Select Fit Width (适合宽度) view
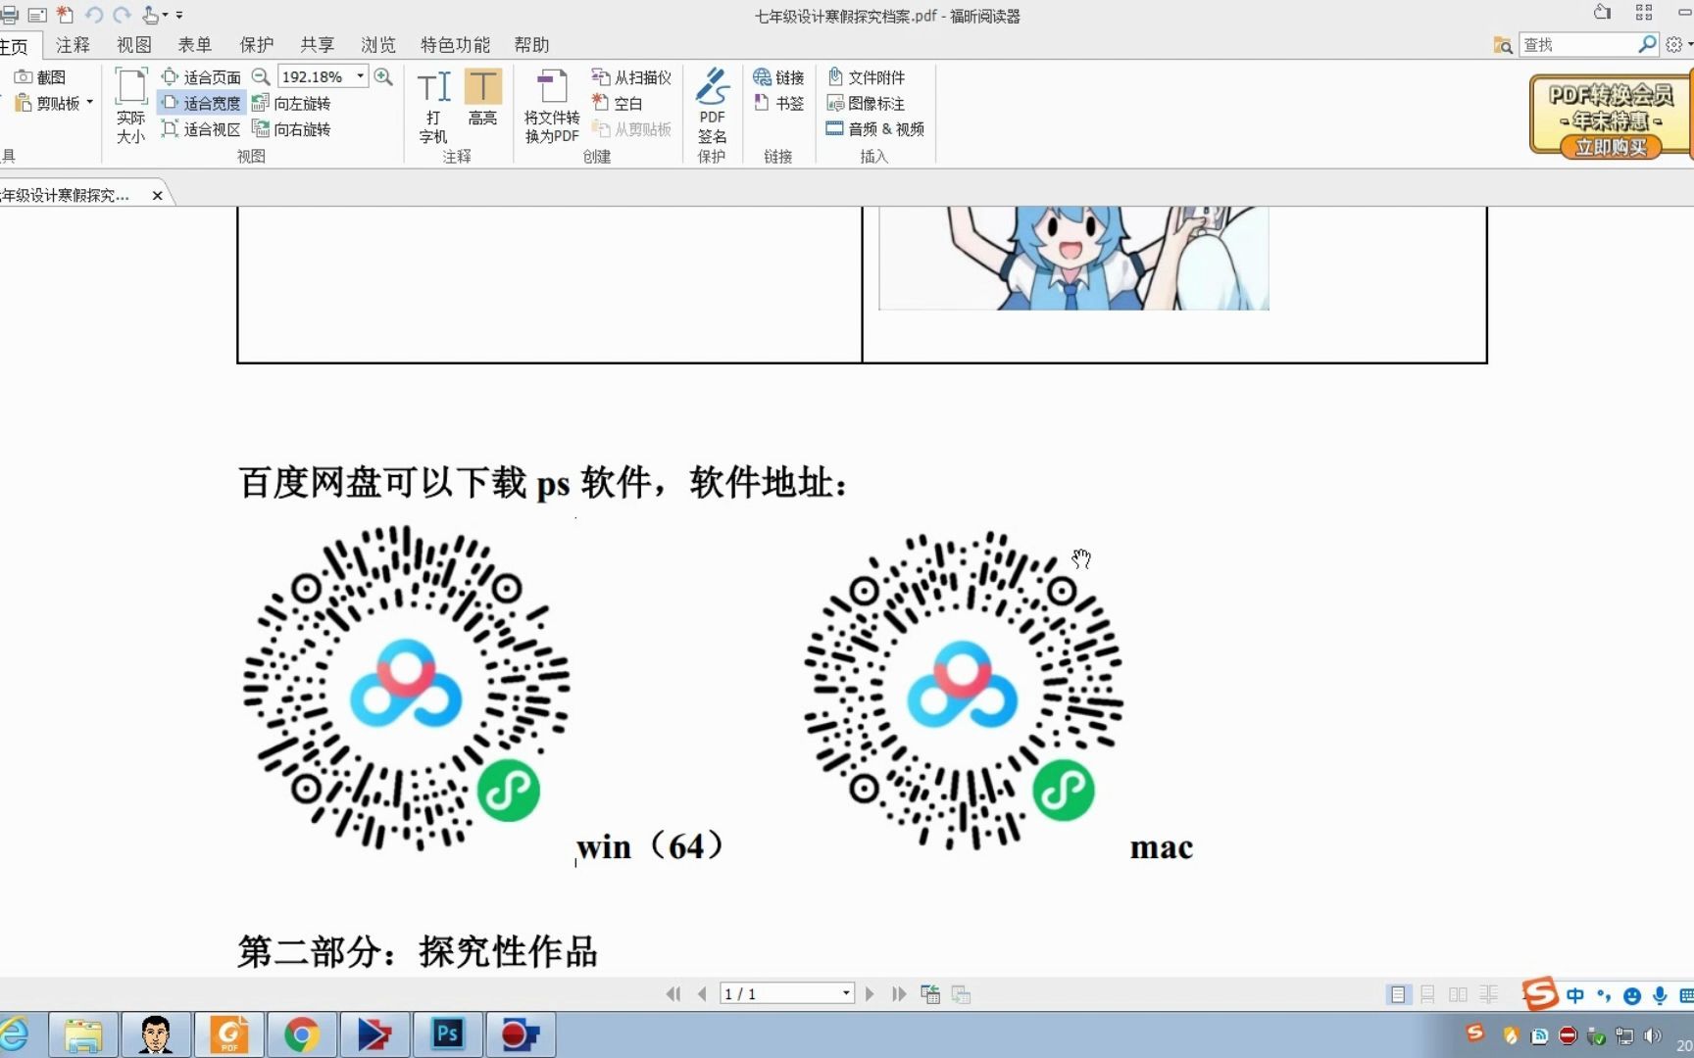This screenshot has width=1694, height=1058. tap(201, 103)
